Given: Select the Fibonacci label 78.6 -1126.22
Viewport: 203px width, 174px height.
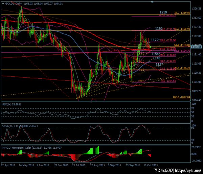Looking at the screenshot, I should (182, 68).
